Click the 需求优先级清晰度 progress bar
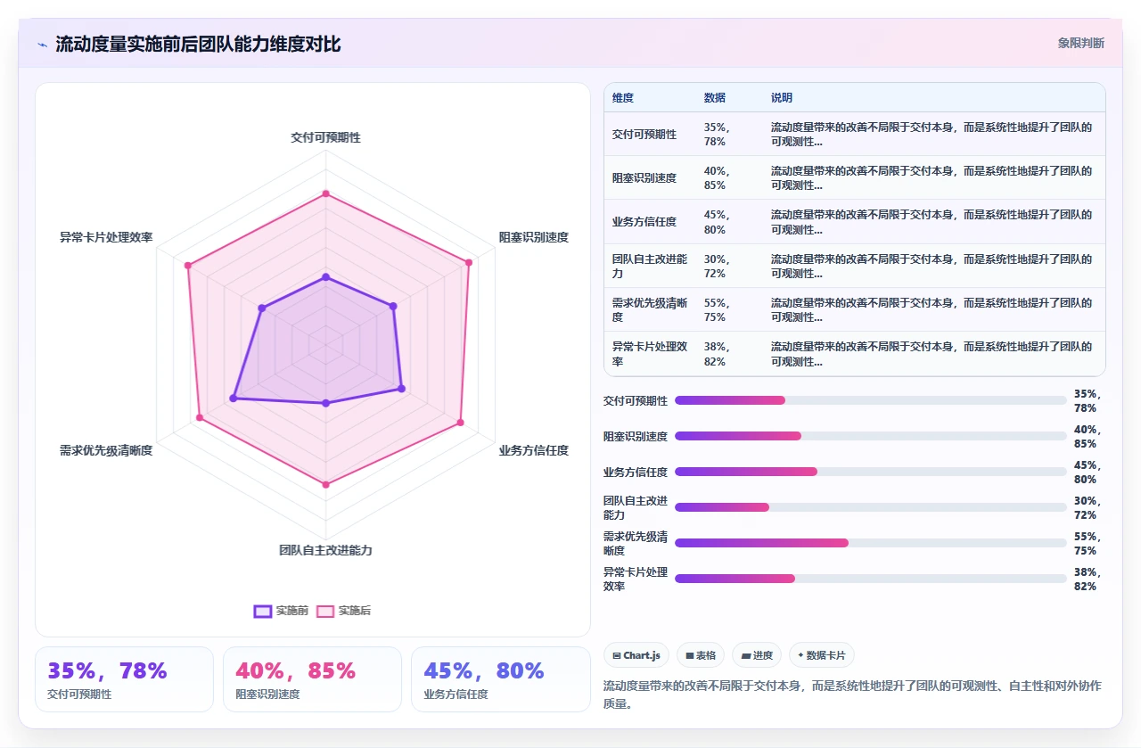1141x748 pixels. (x=870, y=543)
